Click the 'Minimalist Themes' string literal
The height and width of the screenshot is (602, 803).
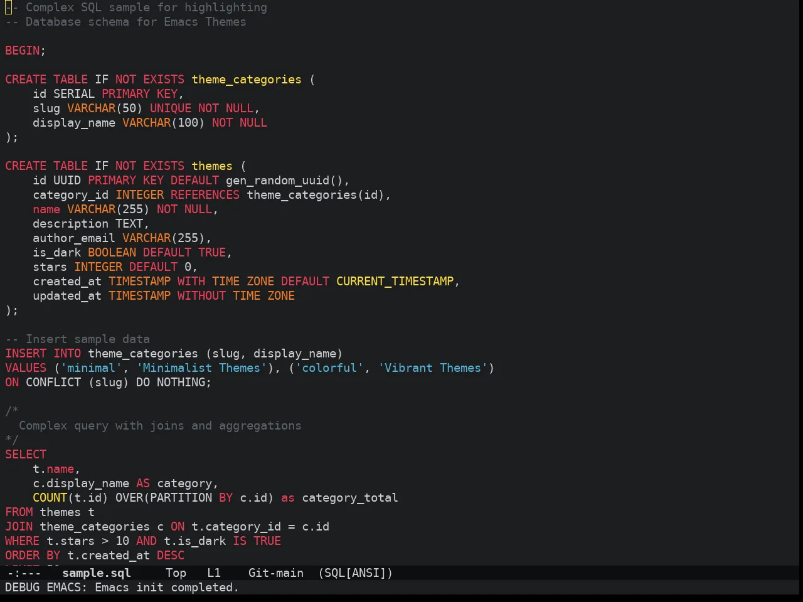coord(202,368)
